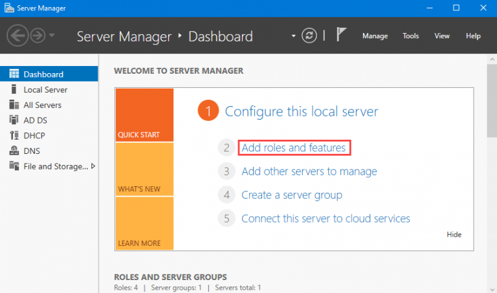The height and width of the screenshot is (293, 497).
Task: Hide the welcome tile
Action: 454,235
